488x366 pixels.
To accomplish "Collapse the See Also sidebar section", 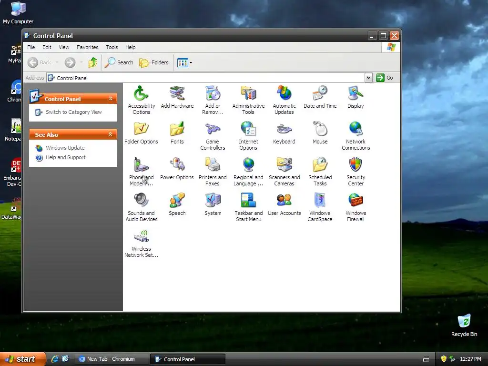I will click(111, 134).
